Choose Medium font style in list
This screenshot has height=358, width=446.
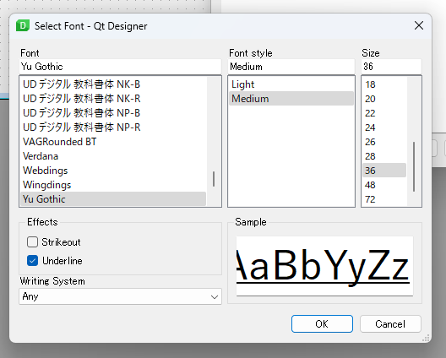pyautogui.click(x=291, y=99)
